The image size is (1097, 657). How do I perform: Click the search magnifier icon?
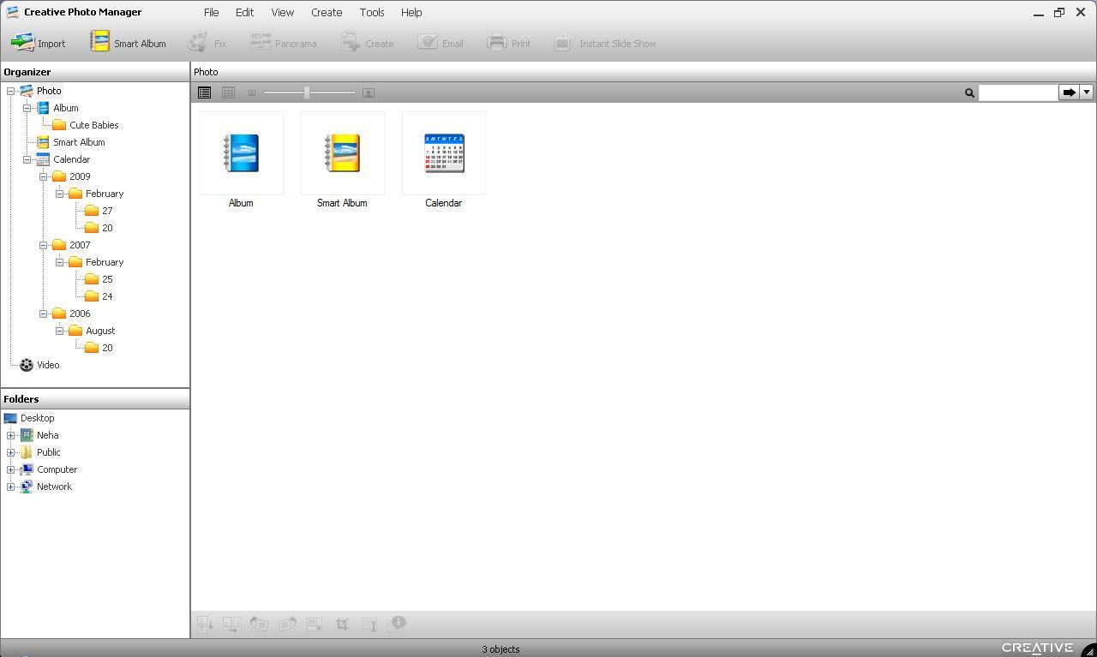tap(968, 93)
